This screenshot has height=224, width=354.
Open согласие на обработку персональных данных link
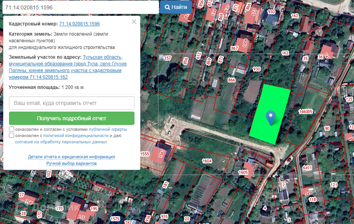coord(61,142)
